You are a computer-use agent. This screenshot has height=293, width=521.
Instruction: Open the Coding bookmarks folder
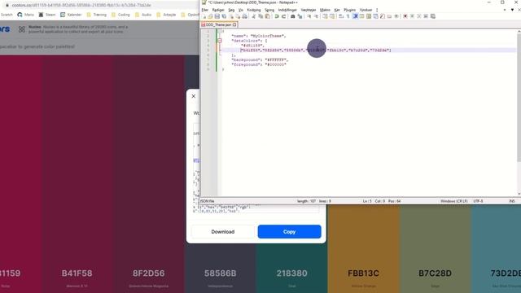[x=120, y=15]
